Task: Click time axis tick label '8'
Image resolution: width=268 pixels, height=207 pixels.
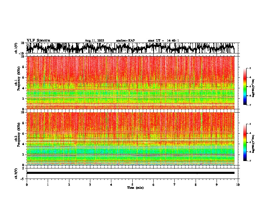Action: pyautogui.click(x=196, y=185)
